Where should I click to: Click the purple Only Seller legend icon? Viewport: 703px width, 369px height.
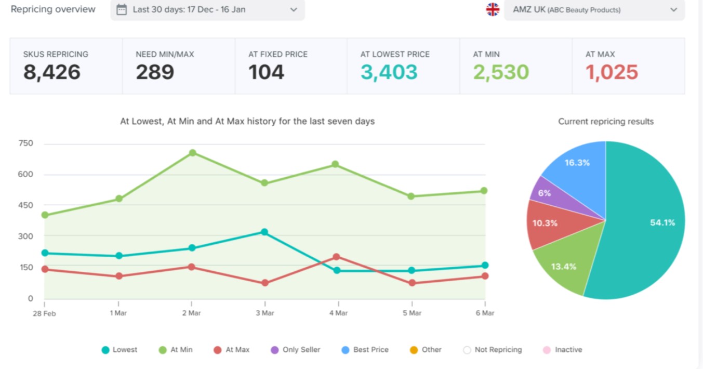point(274,350)
